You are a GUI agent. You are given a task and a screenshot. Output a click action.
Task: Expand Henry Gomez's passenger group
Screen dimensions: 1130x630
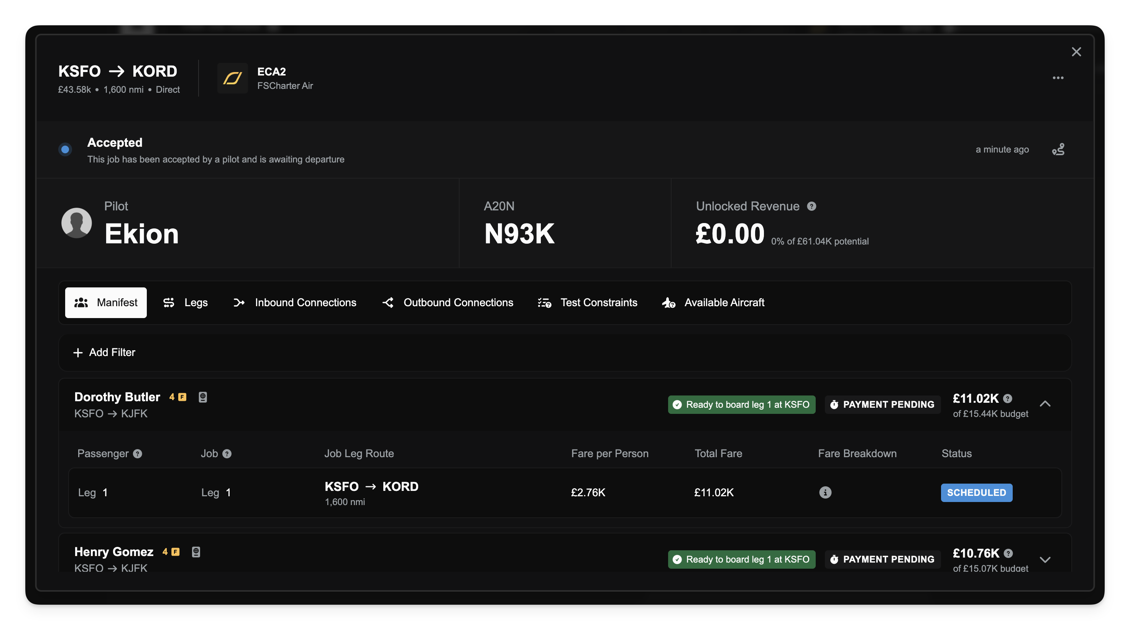coord(1045,559)
